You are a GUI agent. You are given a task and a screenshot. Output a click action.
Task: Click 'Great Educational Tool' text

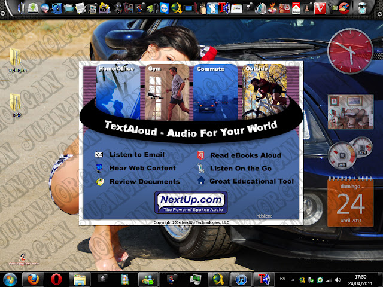pos(251,181)
